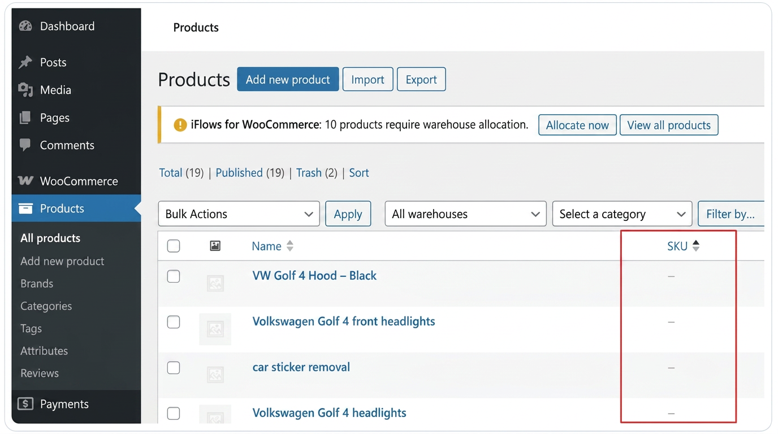Apply the selected bulk action
The image size is (778, 434).
(348, 214)
